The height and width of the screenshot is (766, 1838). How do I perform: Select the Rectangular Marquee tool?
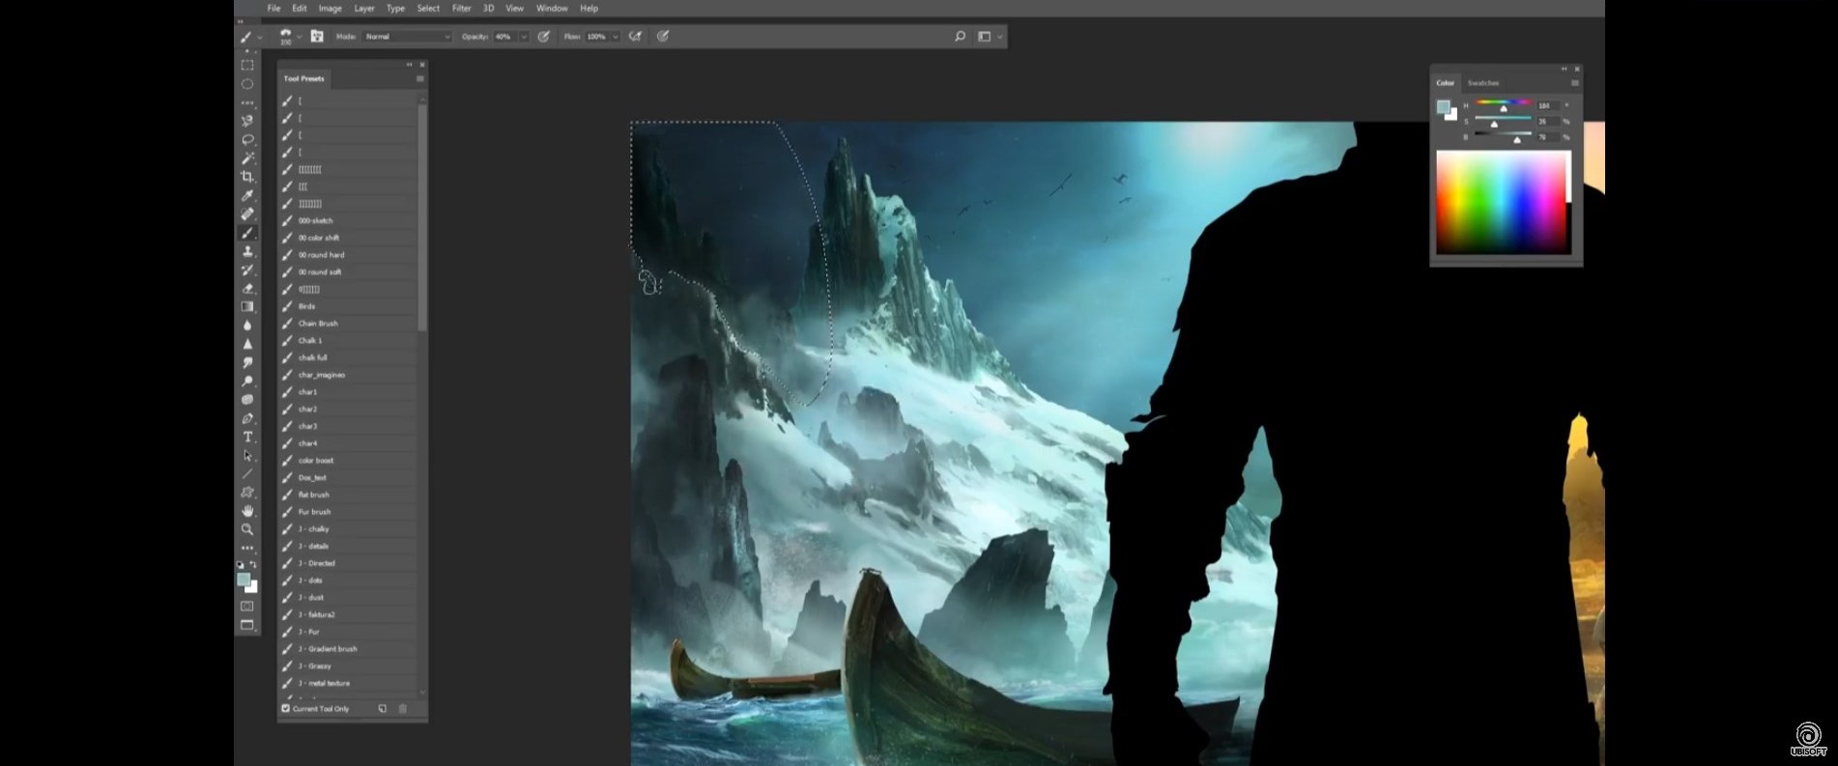tap(247, 66)
